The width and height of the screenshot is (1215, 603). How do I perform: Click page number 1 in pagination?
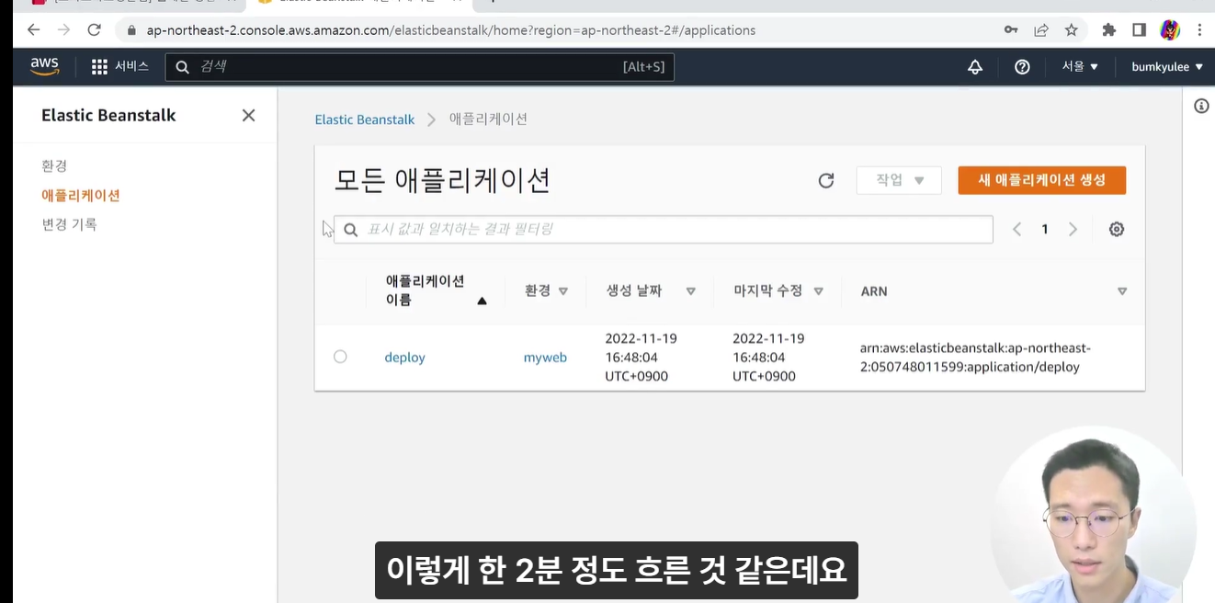click(x=1045, y=230)
